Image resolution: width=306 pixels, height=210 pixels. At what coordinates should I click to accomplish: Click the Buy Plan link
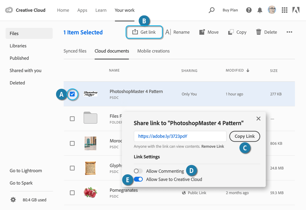point(230,10)
